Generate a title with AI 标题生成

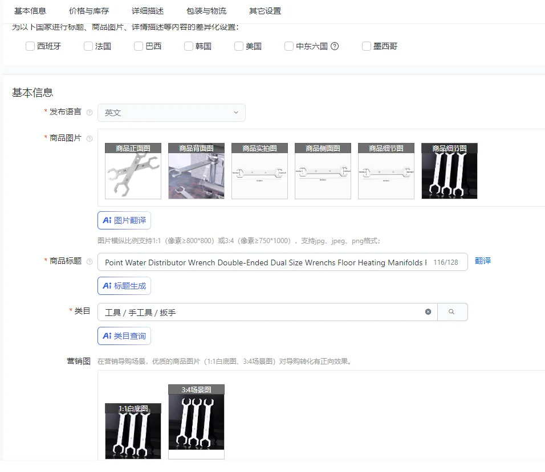click(x=124, y=285)
